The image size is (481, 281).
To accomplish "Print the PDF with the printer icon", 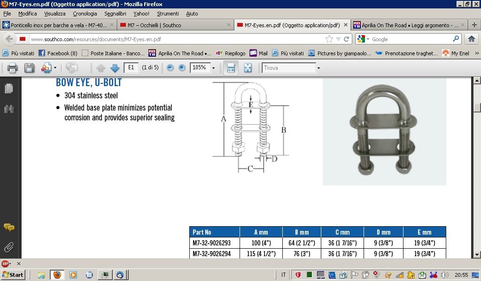I will [12, 68].
